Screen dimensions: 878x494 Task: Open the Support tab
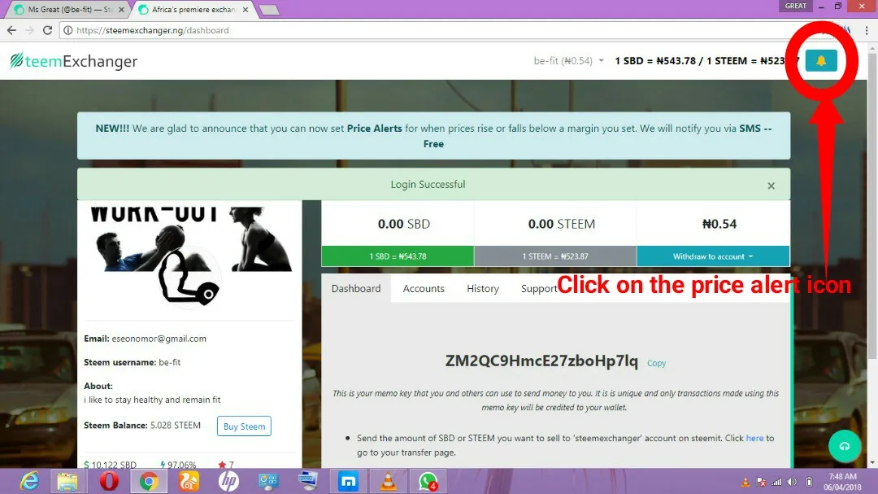coord(539,288)
